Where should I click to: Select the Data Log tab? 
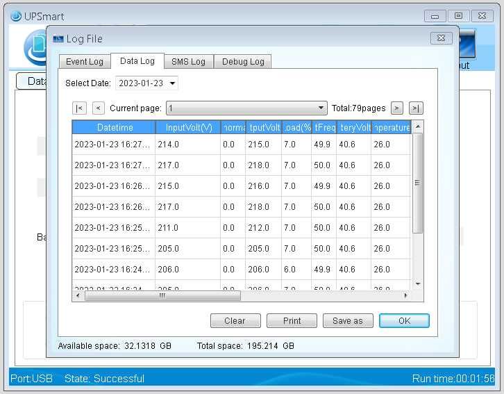pyautogui.click(x=137, y=60)
